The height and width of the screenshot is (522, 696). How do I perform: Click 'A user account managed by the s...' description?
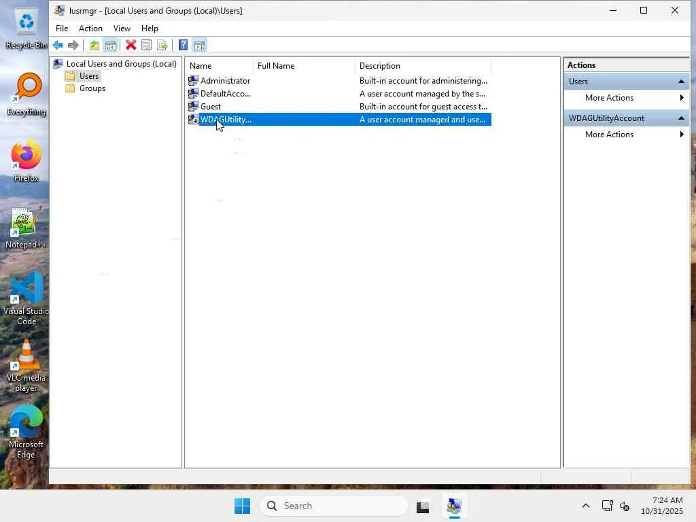point(422,93)
